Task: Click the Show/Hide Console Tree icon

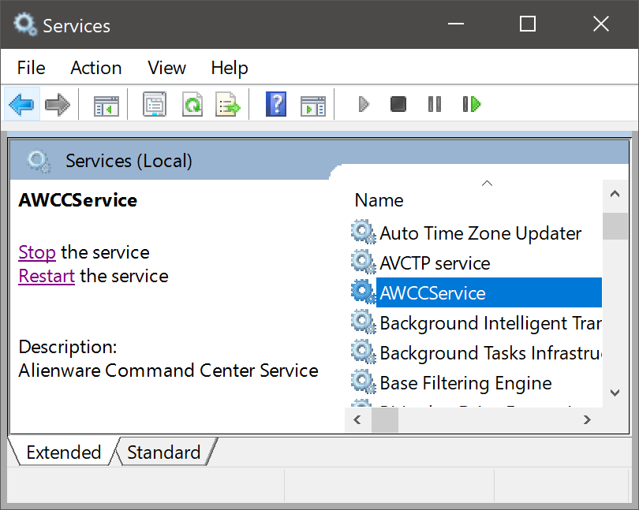Action: (x=106, y=104)
